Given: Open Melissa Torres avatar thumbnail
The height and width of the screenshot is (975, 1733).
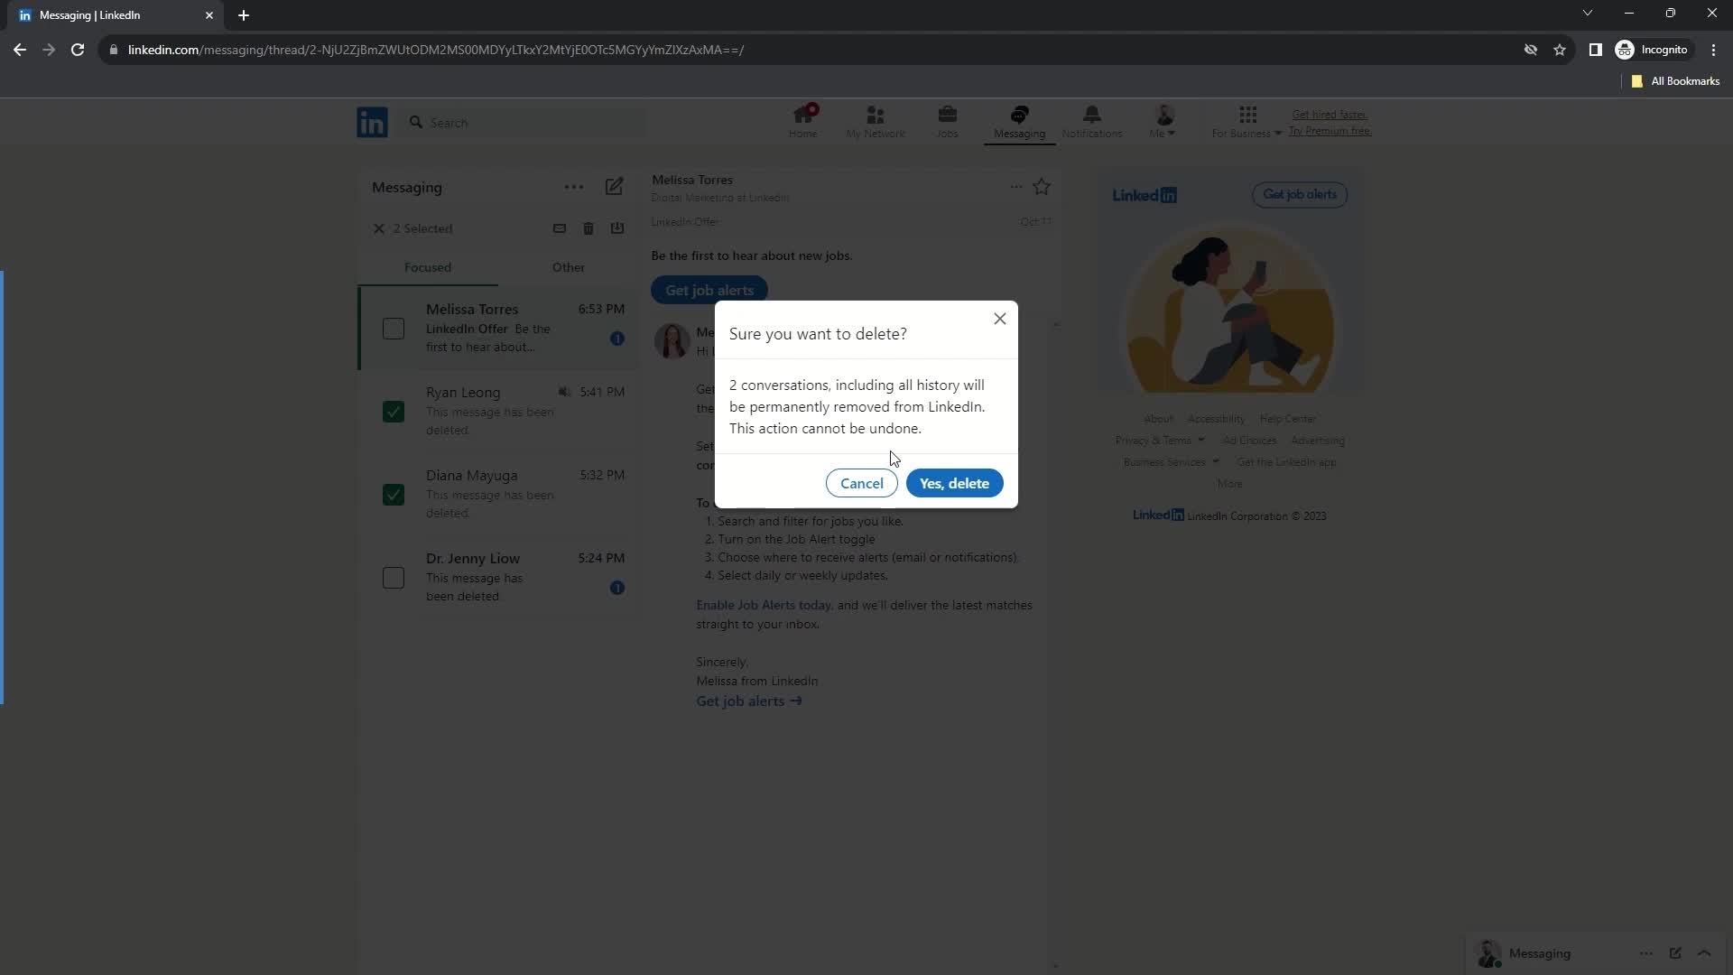Looking at the screenshot, I should click(672, 341).
